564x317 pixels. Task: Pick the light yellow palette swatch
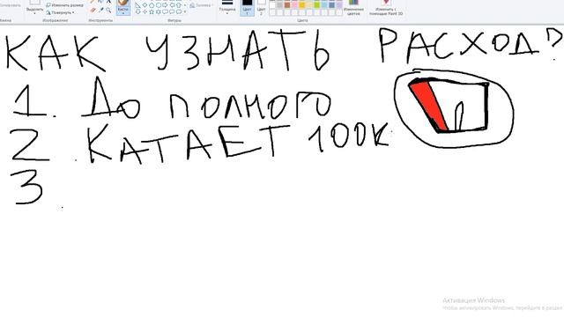click(309, 5)
